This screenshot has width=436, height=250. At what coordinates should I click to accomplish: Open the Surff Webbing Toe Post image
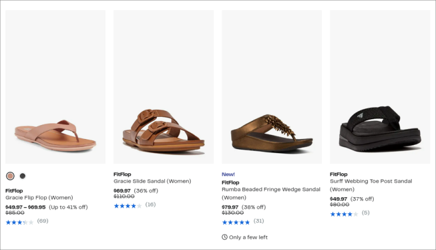pyautogui.click(x=380, y=87)
